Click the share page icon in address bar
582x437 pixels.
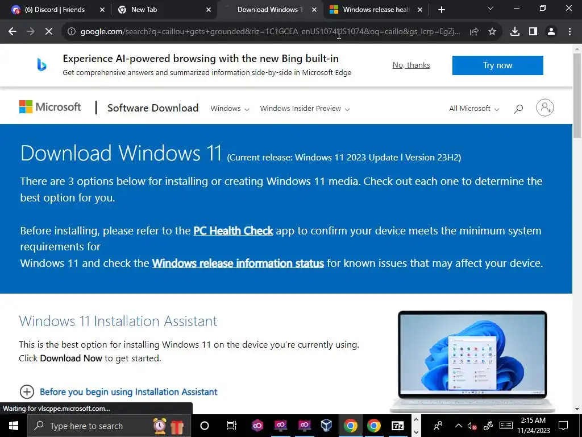click(473, 32)
